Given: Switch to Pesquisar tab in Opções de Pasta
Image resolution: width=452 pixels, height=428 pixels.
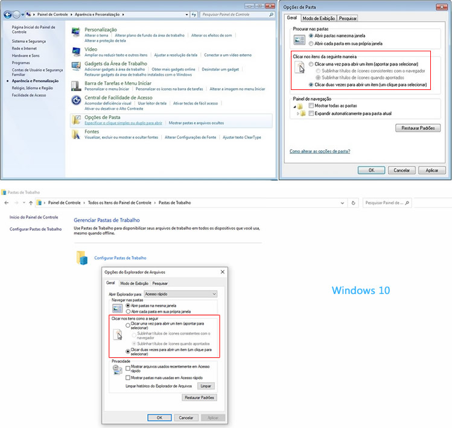Looking at the screenshot, I should click(348, 18).
